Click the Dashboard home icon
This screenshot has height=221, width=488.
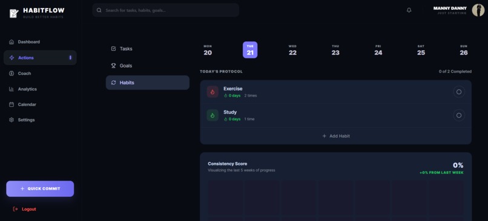coord(12,42)
